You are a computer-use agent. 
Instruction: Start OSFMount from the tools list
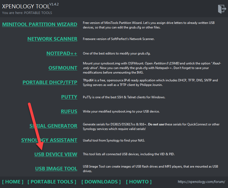[x=63, y=68]
